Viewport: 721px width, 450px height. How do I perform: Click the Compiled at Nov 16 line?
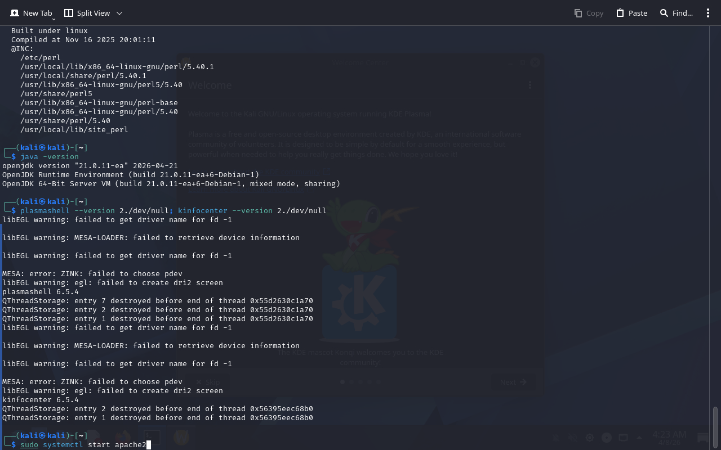coord(83,40)
